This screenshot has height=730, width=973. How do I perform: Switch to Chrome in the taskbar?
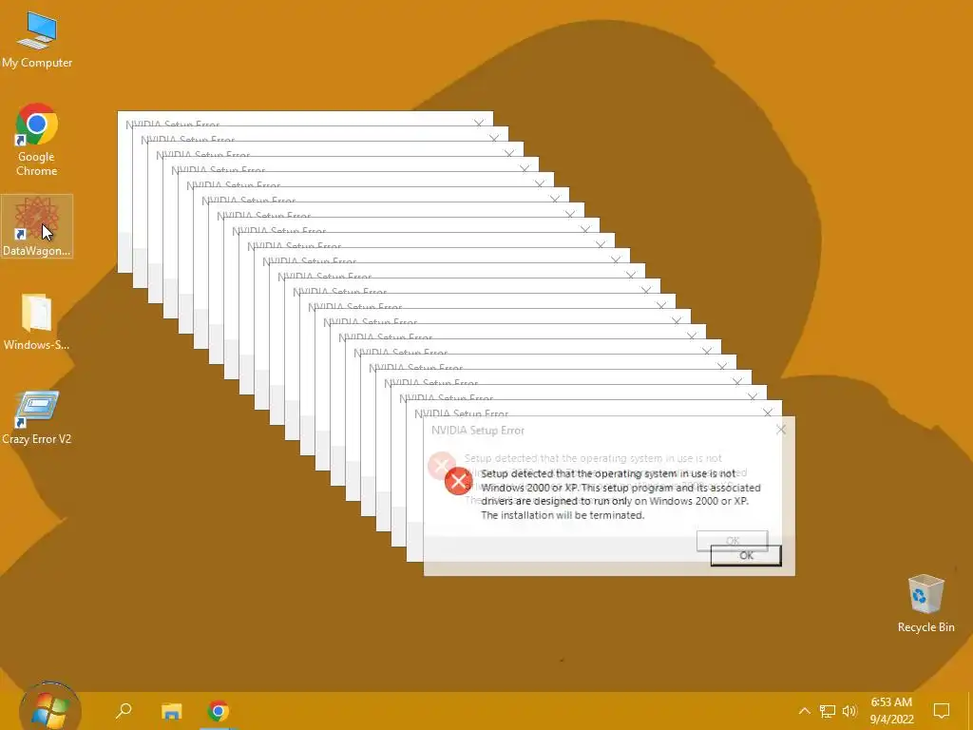point(218,711)
